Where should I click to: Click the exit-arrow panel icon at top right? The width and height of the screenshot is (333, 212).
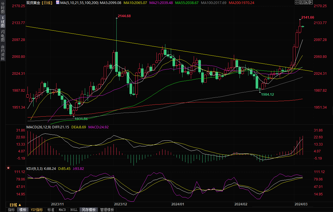pos(311,2)
